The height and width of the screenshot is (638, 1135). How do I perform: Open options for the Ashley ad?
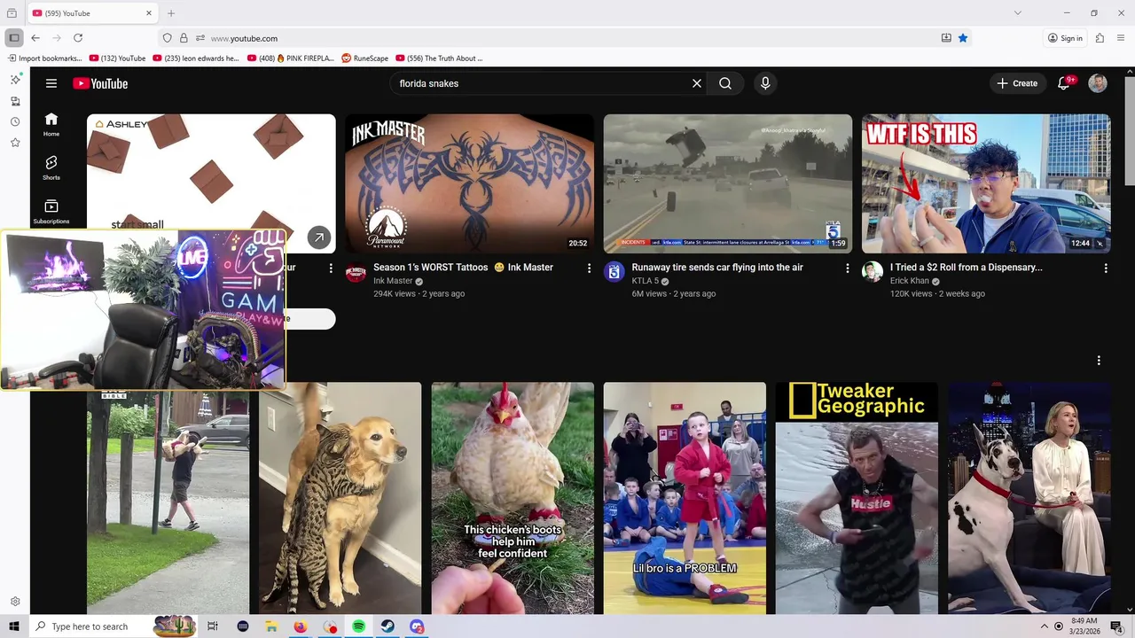331,268
